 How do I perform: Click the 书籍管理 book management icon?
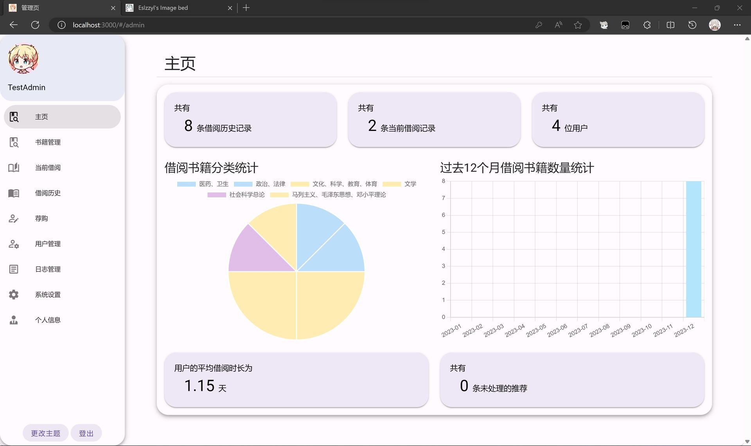pos(14,142)
